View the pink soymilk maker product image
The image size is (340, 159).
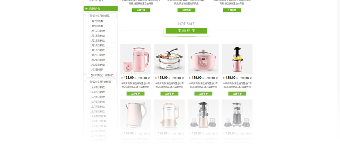pyautogui.click(x=136, y=59)
